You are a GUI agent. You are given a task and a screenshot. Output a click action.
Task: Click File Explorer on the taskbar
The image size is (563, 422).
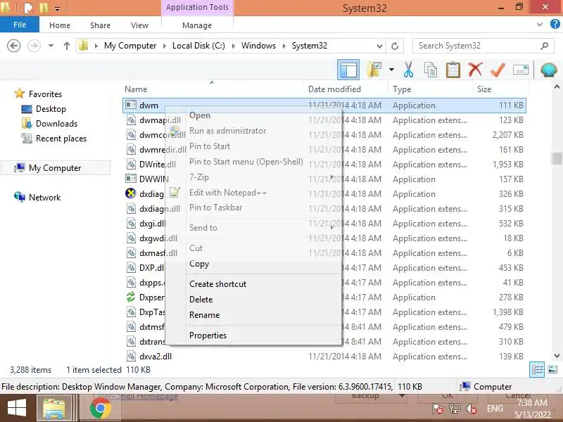(55, 409)
